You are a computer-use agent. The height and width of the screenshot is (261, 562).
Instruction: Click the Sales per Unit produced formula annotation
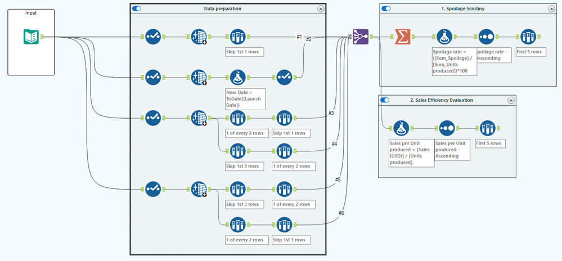[x=411, y=153]
